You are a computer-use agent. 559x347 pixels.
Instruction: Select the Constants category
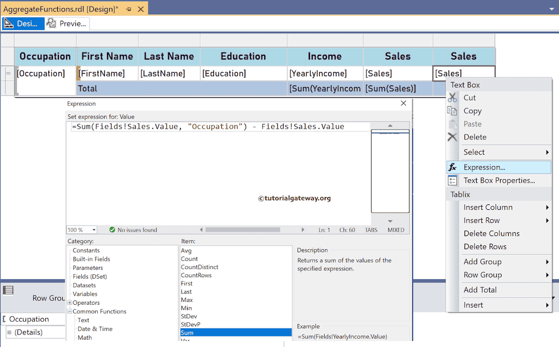coord(86,250)
